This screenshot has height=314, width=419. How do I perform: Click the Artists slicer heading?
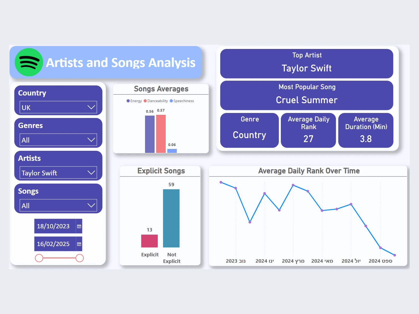click(29, 158)
